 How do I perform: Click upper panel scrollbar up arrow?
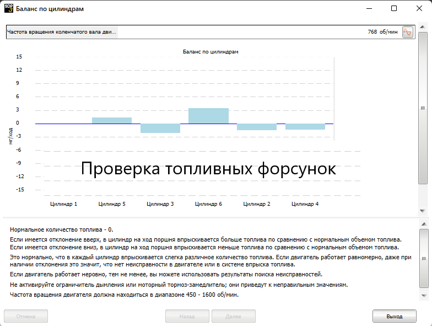click(x=423, y=26)
